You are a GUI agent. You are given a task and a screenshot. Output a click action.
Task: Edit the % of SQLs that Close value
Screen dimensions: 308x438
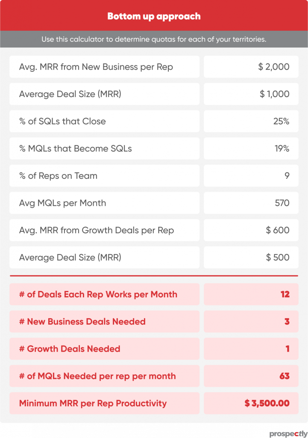point(251,121)
